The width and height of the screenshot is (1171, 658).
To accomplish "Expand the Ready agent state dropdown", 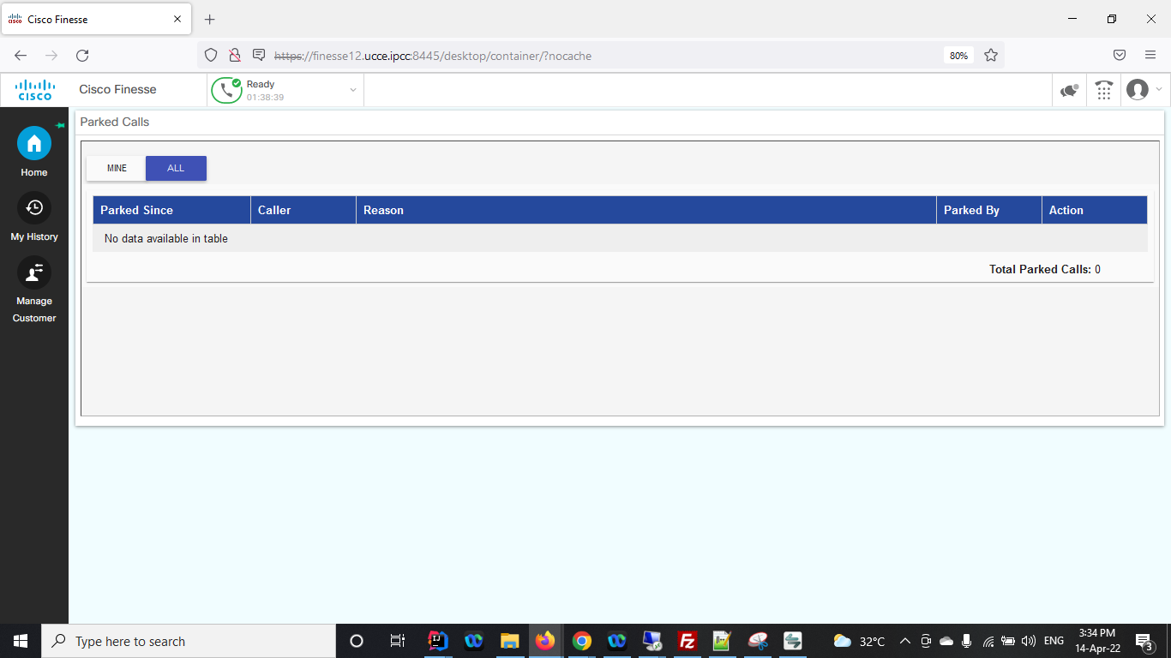I will 352,90.
